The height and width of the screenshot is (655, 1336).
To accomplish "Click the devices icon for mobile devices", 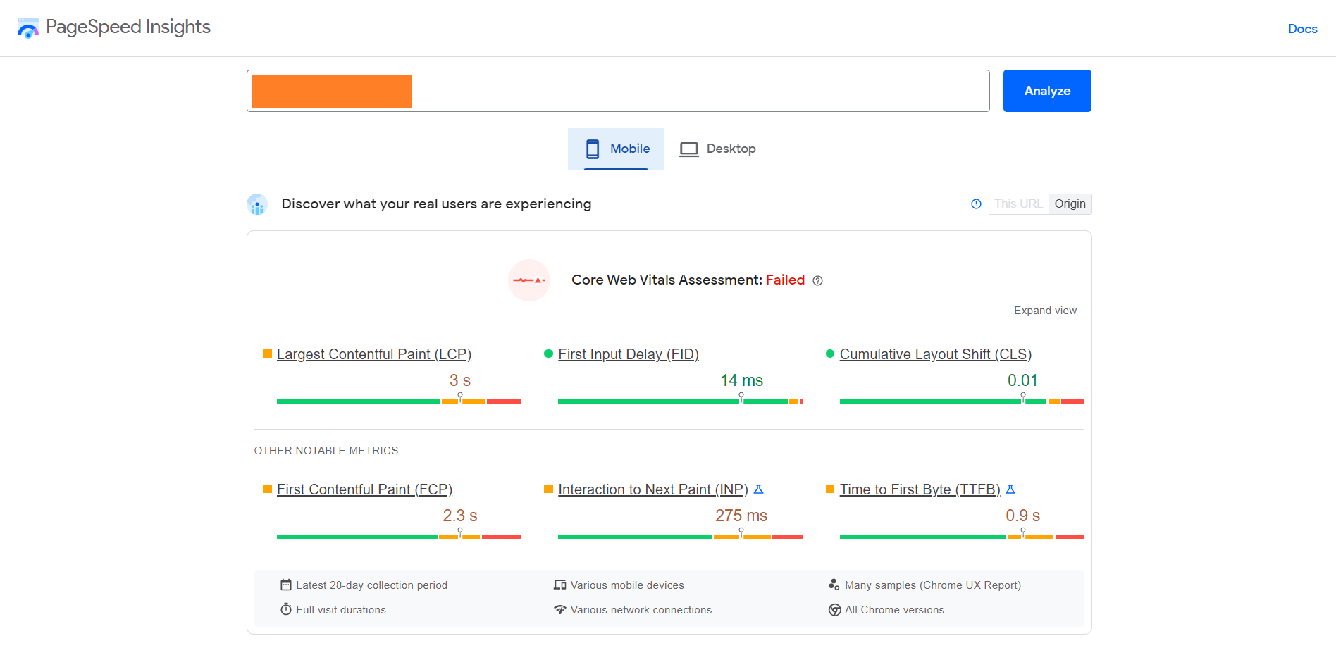I will click(560, 585).
